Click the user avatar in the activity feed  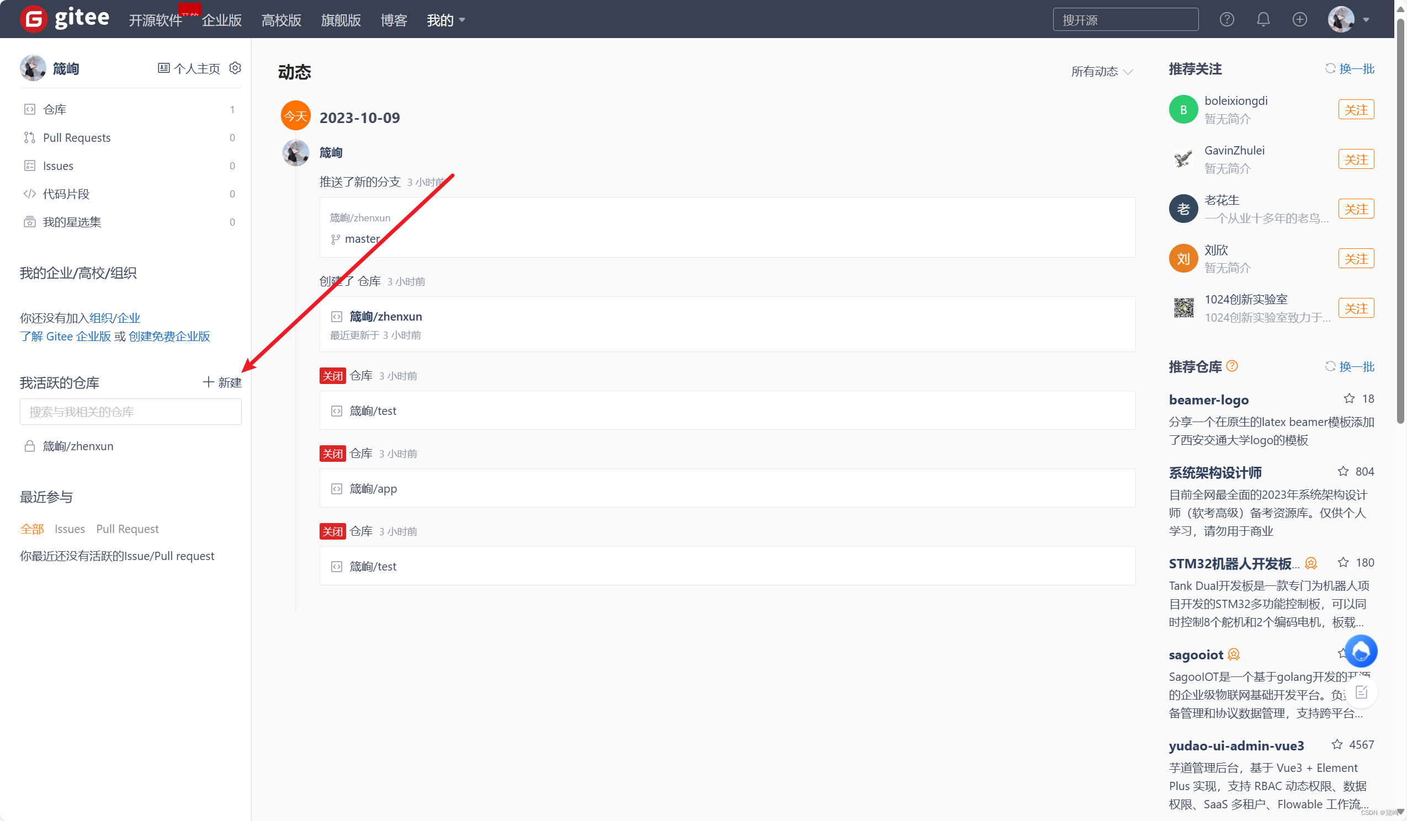tap(295, 152)
